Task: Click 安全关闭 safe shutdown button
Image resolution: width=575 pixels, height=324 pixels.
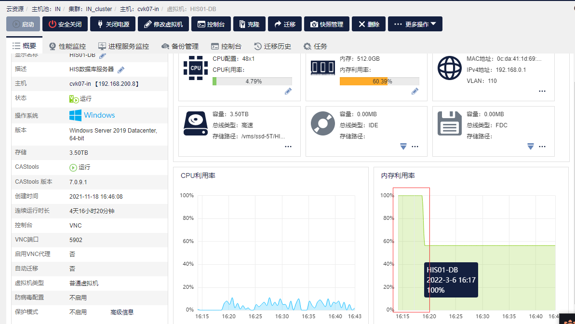Action: pyautogui.click(x=65, y=24)
